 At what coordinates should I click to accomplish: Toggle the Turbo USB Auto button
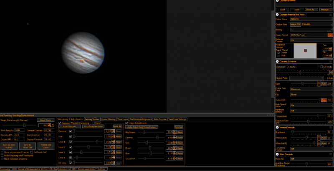point(324,100)
